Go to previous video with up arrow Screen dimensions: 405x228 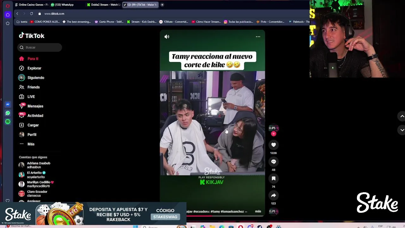point(402,116)
